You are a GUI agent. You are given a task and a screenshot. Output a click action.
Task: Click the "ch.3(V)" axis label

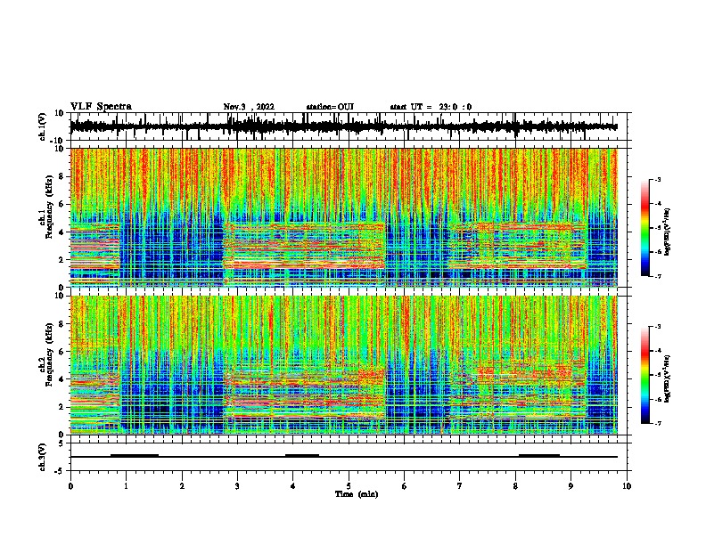tap(43, 457)
